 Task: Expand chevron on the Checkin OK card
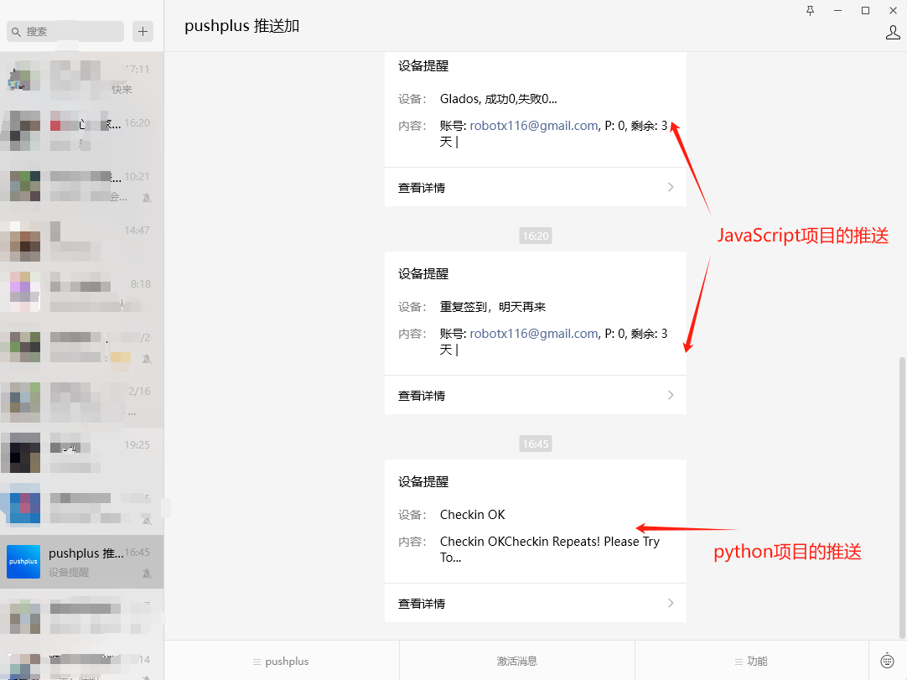tap(671, 603)
